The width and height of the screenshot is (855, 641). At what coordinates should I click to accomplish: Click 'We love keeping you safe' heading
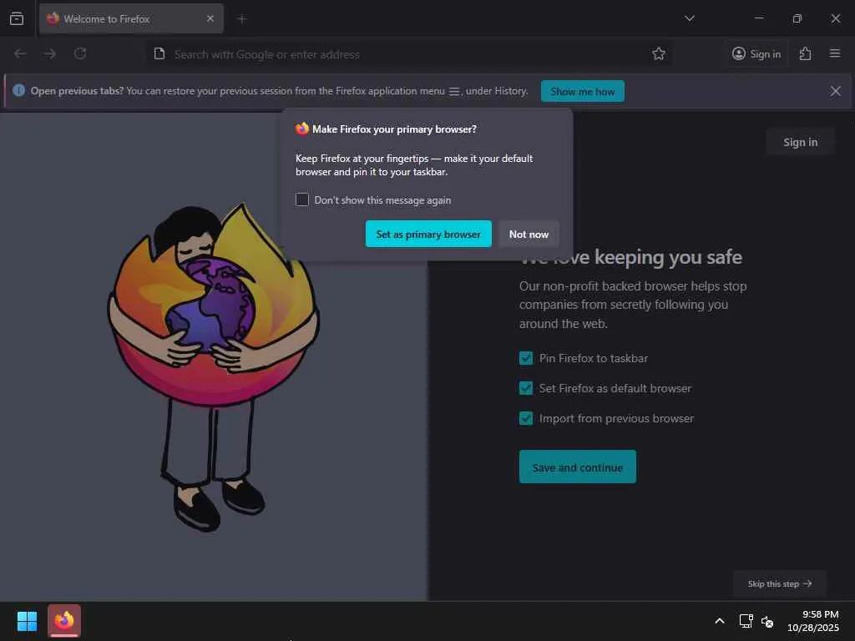(x=631, y=257)
